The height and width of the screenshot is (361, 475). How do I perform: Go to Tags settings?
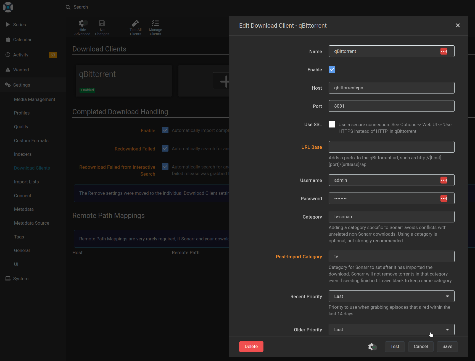19,237
